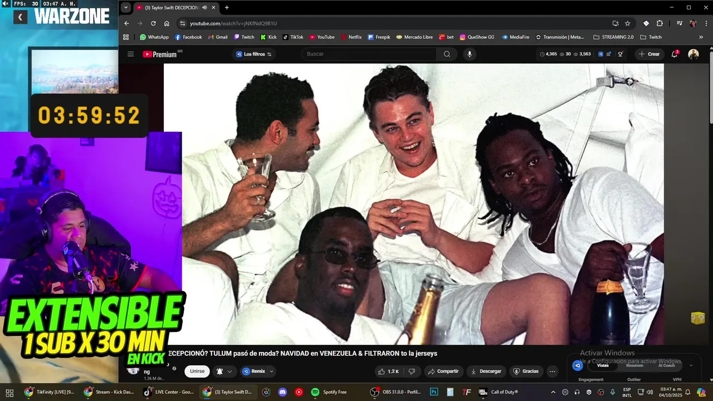Open Spotify Free in the taskbar
The image size is (713, 401).
(329, 392)
